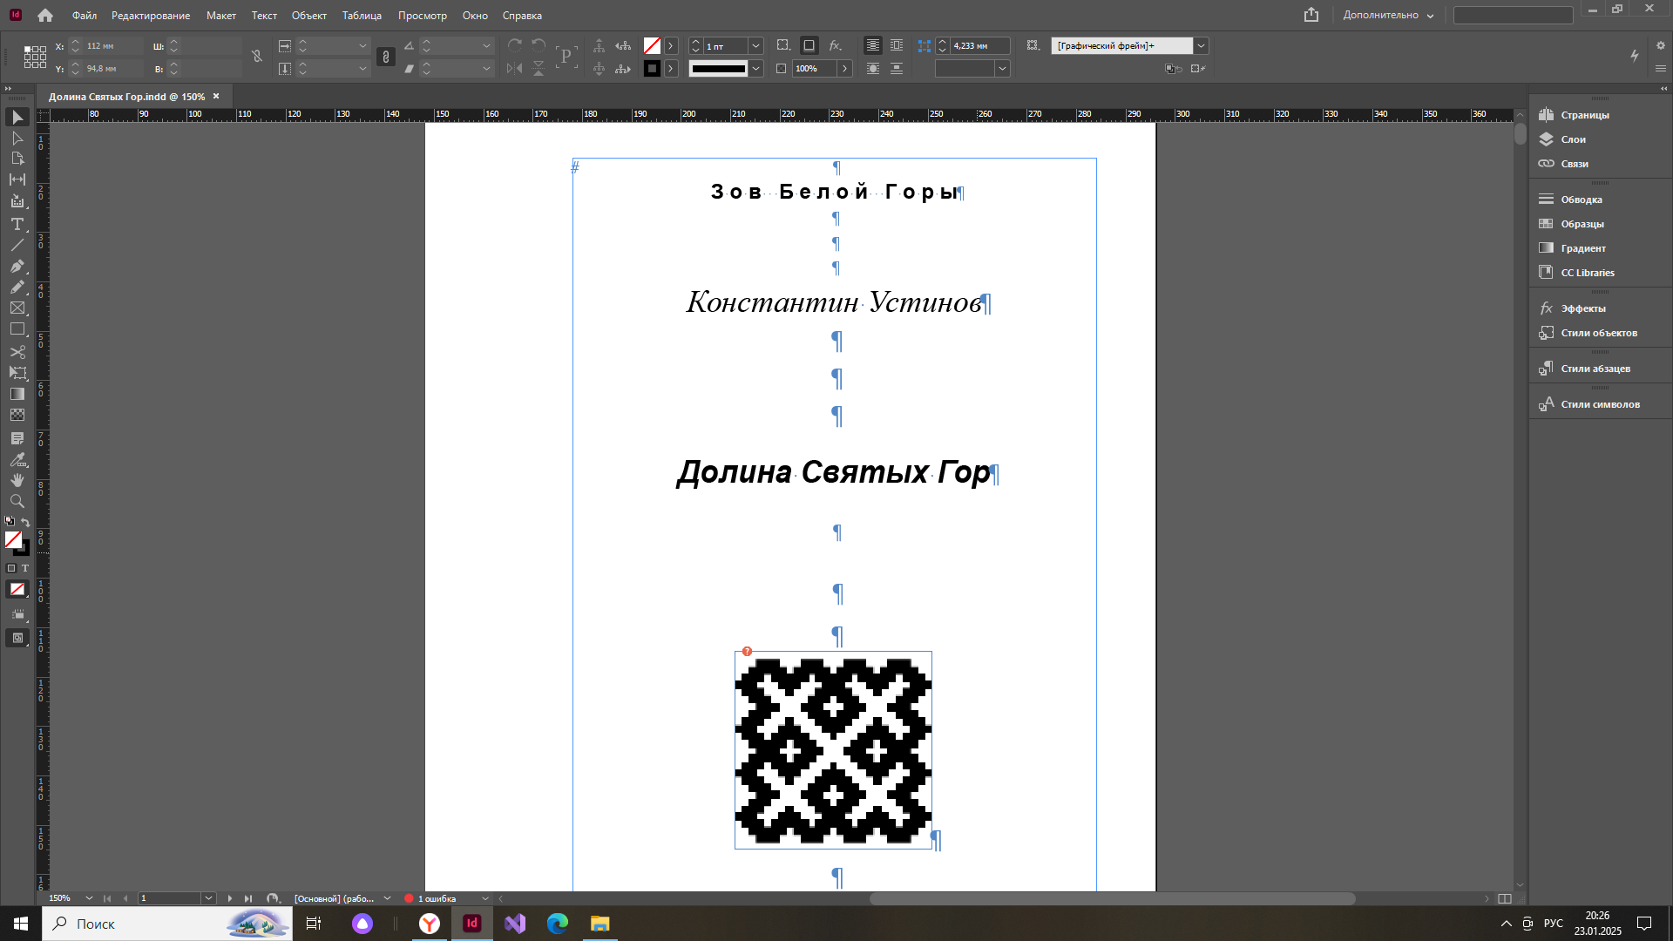The height and width of the screenshot is (941, 1673).
Task: Toggle constrain proportions chain link
Action: (x=386, y=58)
